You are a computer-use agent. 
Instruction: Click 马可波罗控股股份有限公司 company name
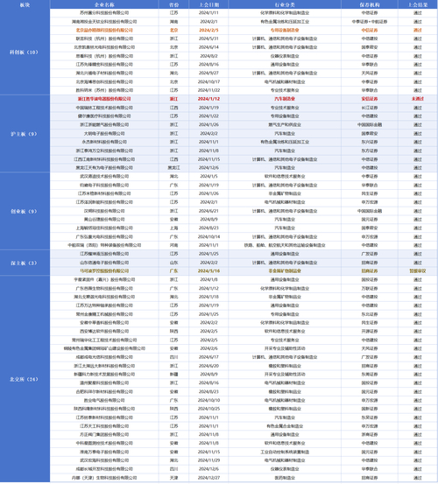(104, 271)
